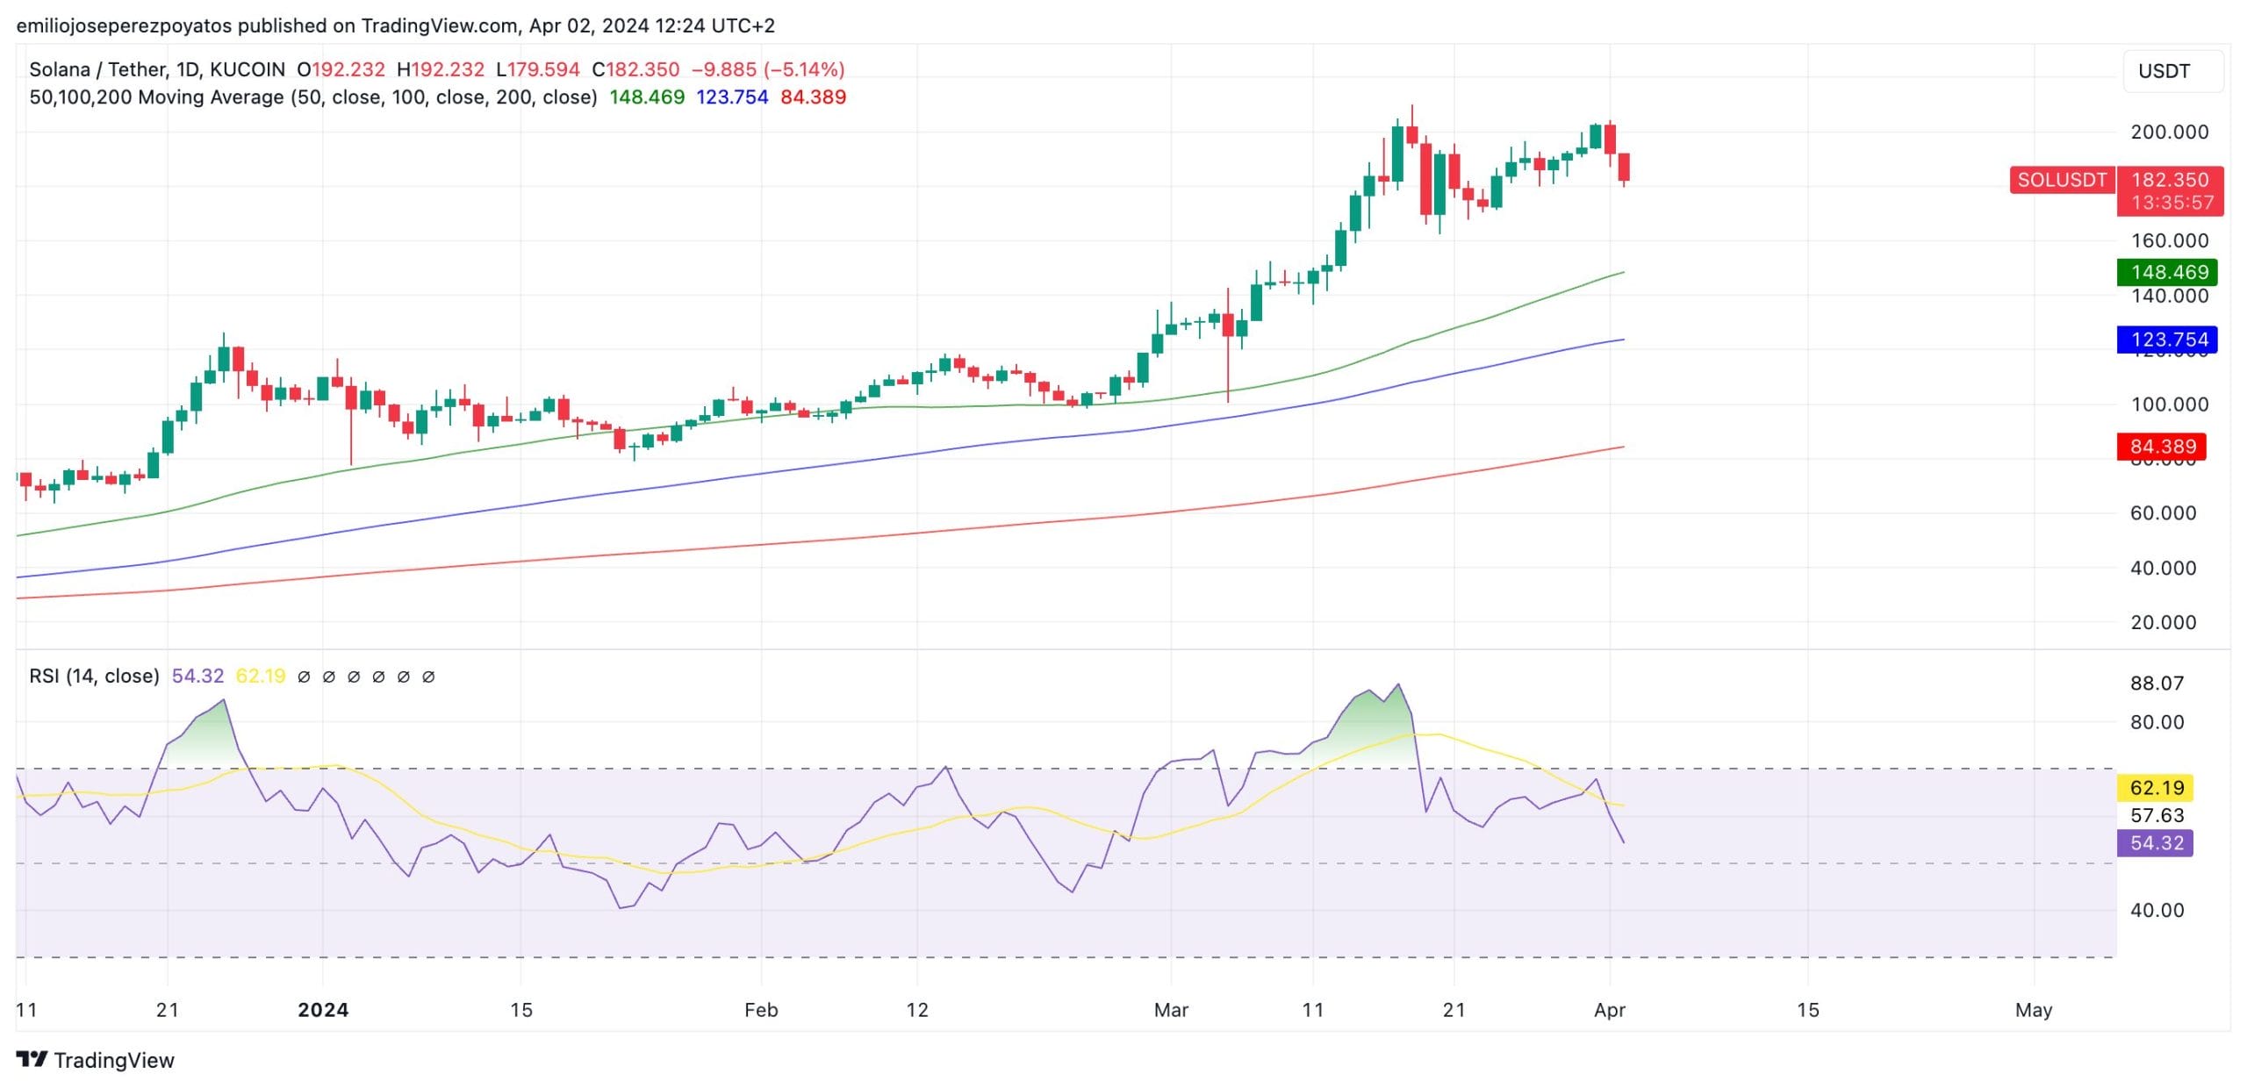Image resolution: width=2247 pixels, height=1088 pixels.
Task: Click the purple 54.32 RSI axis label
Action: pyautogui.click(x=2156, y=843)
